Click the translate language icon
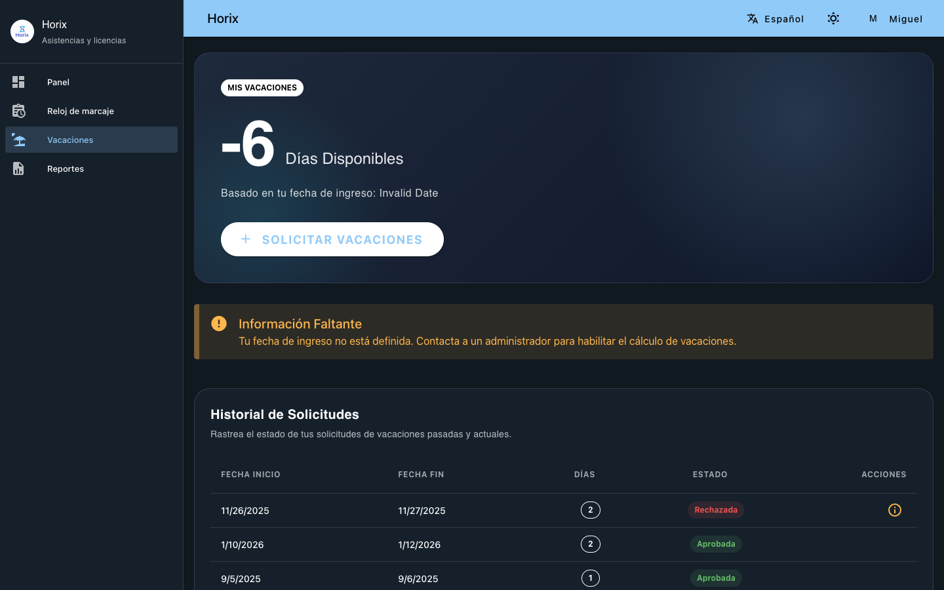Screen dimensions: 944x590 click(753, 19)
